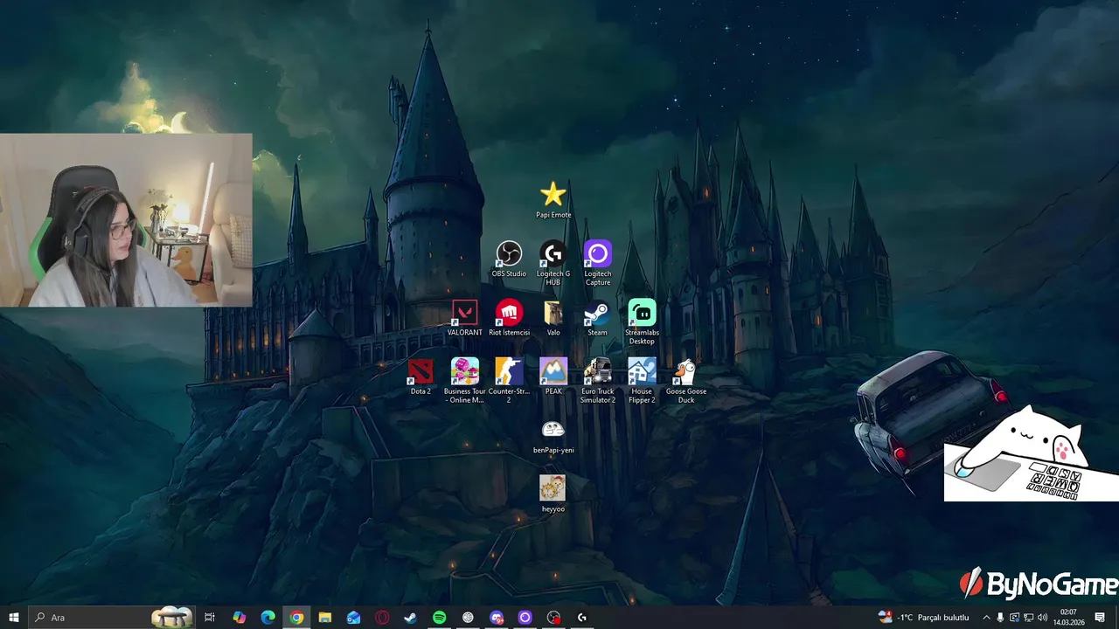The width and height of the screenshot is (1119, 629).
Task: Open Discord from the taskbar
Action: tap(497, 618)
